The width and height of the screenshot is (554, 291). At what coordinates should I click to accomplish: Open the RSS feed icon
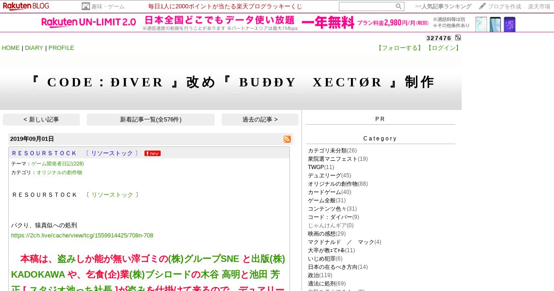287,139
